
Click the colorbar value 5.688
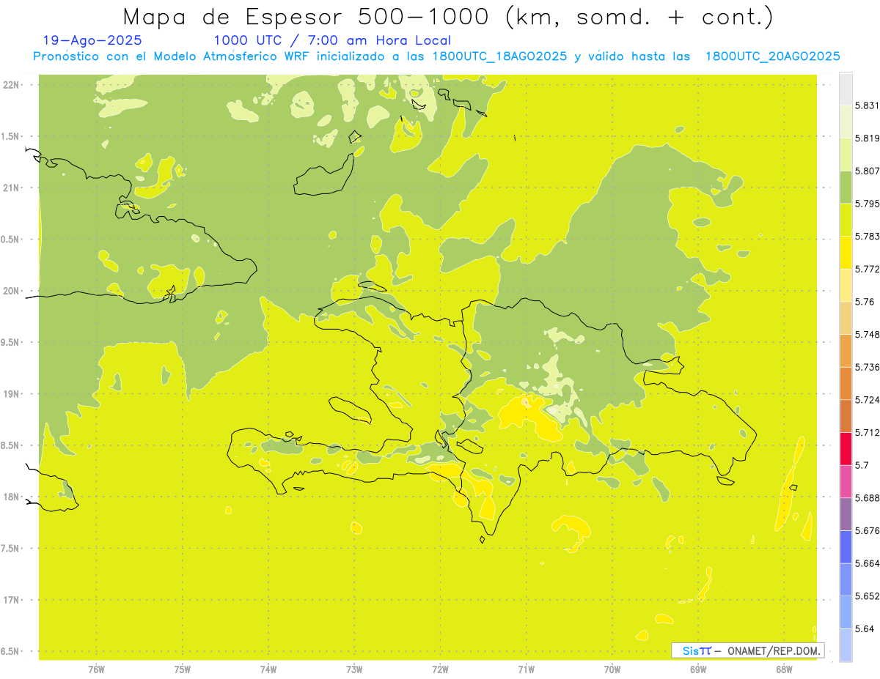(x=867, y=498)
